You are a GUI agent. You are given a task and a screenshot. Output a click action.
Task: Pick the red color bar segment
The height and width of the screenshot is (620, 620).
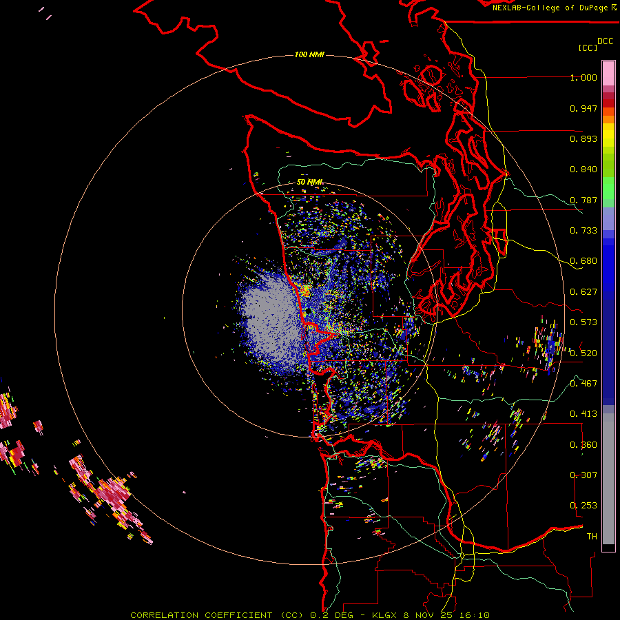(x=608, y=103)
